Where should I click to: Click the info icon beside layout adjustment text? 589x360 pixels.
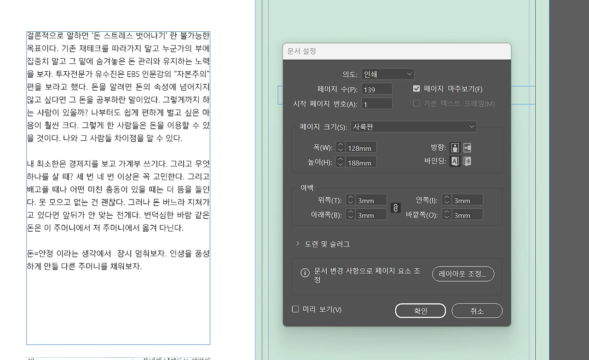(x=305, y=273)
